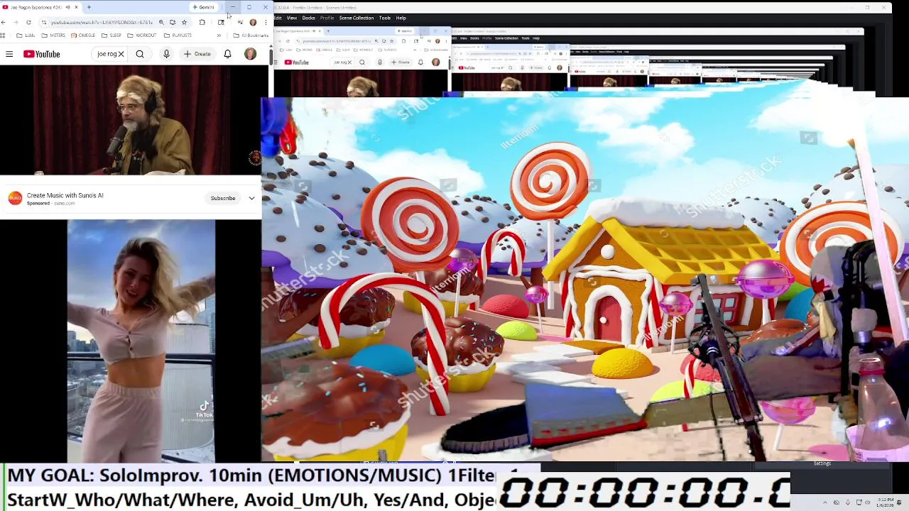Open the YouTube hamburger guide menu
The width and height of the screenshot is (909, 511).
(9, 54)
